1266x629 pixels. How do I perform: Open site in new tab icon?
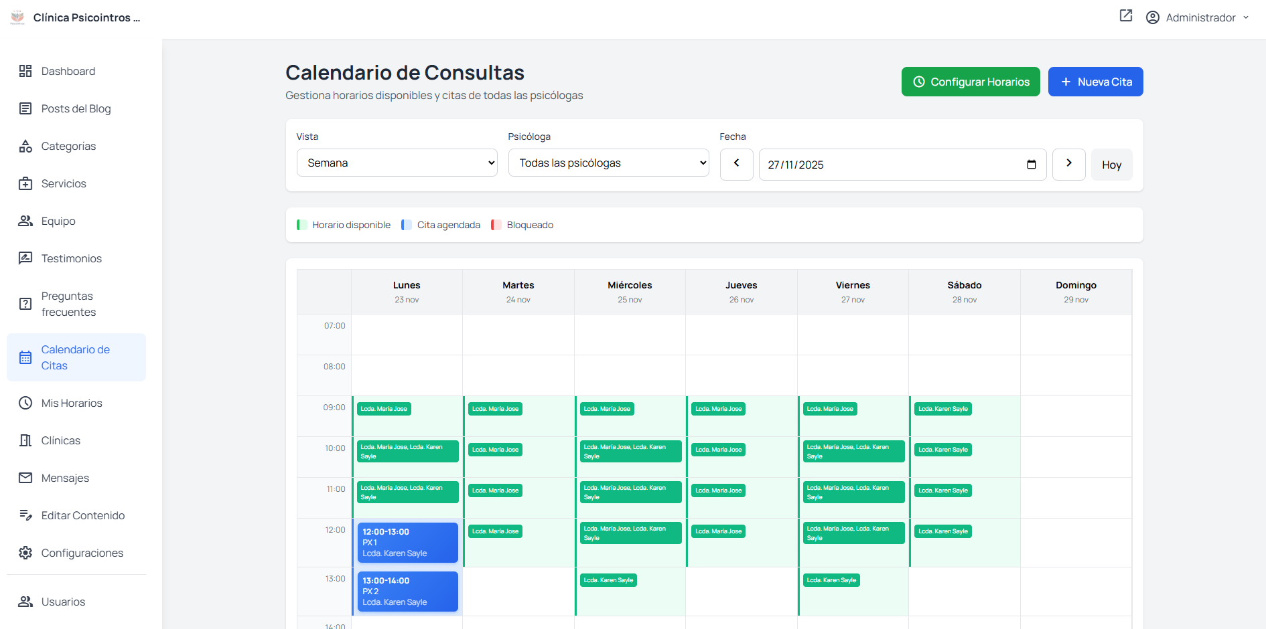click(x=1126, y=16)
